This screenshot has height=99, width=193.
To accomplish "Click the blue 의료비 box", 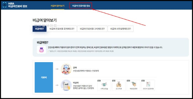I will coord(44,77).
